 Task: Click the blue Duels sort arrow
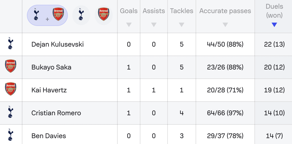point(274,25)
